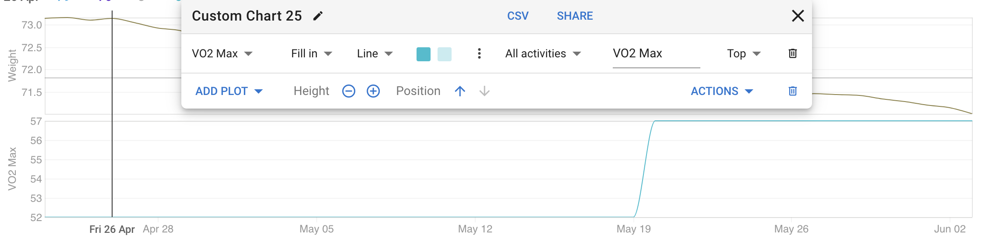
Task: Delete the whole chart with bottom trash icon
Action: pos(792,91)
